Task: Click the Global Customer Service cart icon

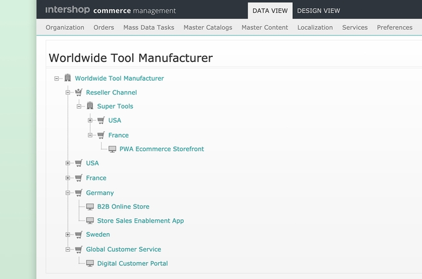Action: click(x=79, y=249)
